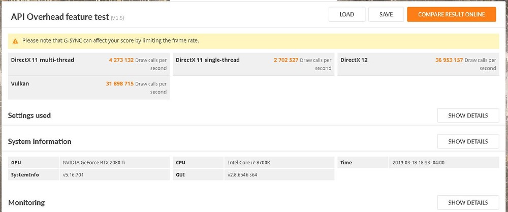This screenshot has height=212, width=508.
Task: Click the Settings used section heading
Action: click(x=29, y=115)
